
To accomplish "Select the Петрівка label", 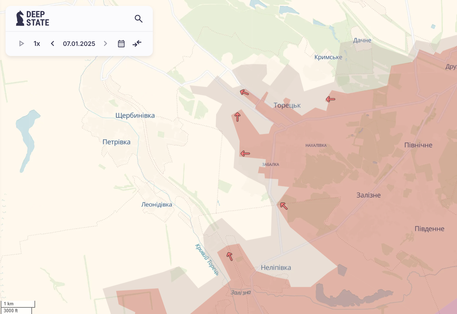I will tap(117, 142).
